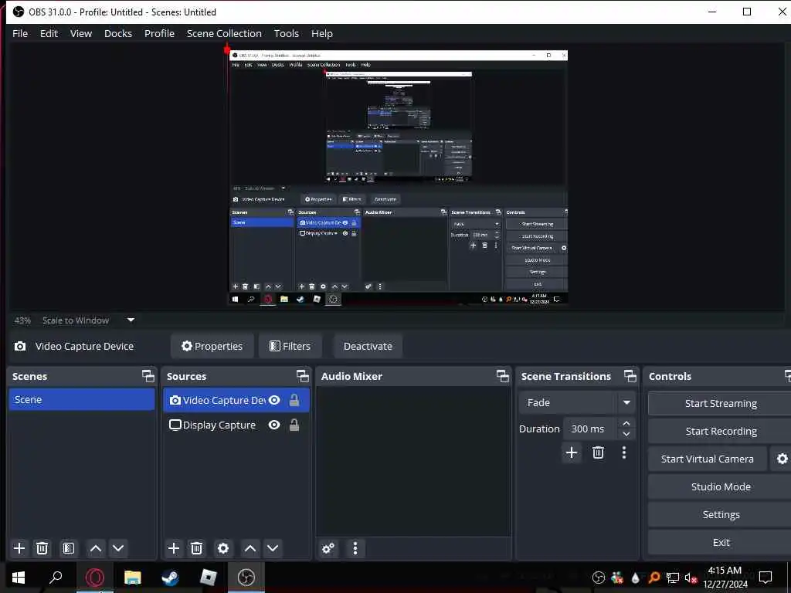
Task: Click Start Streaming button
Action: pos(721,403)
